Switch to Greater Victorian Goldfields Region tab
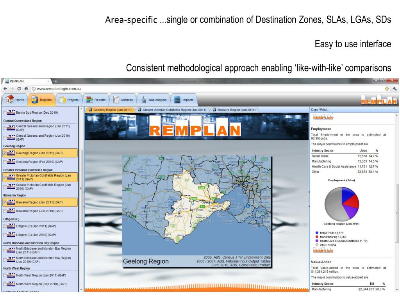Screen dimensions: 400x300 click(x=172, y=110)
